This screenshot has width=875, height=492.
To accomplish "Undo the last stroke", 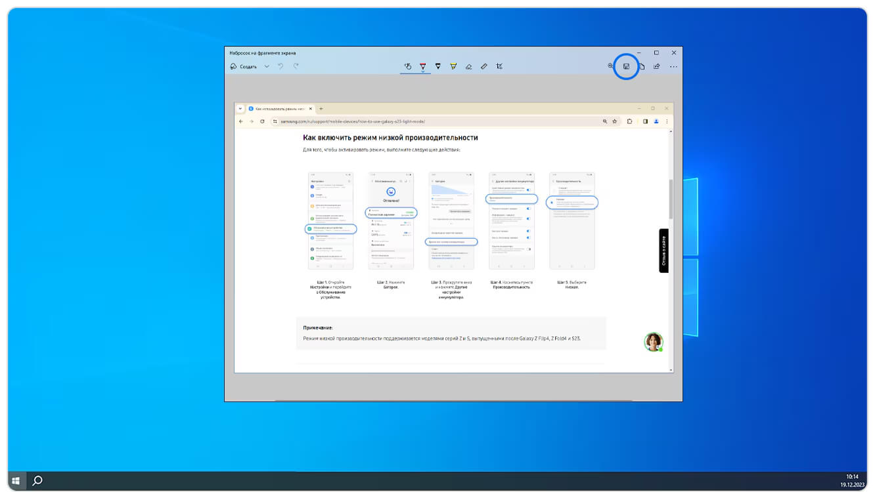I will click(x=281, y=66).
